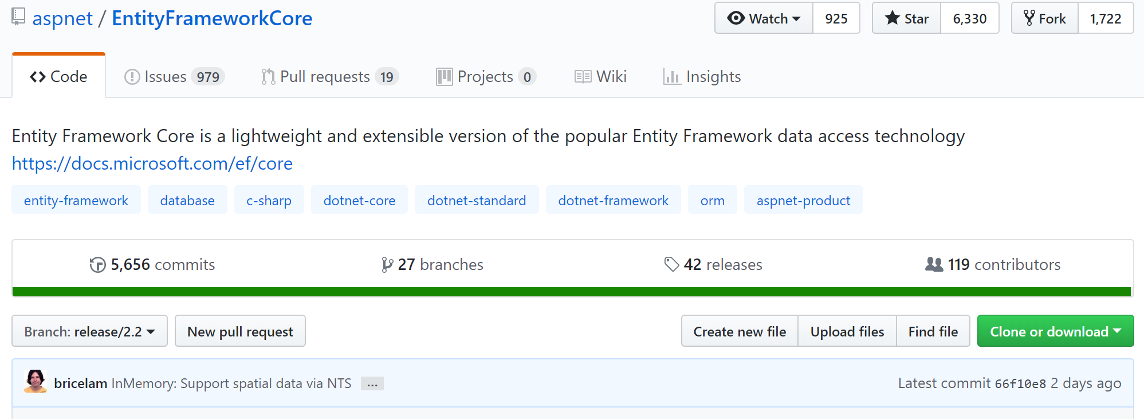Open the 42 releases page
Viewport: 1144px width, 419px height.
(x=713, y=265)
